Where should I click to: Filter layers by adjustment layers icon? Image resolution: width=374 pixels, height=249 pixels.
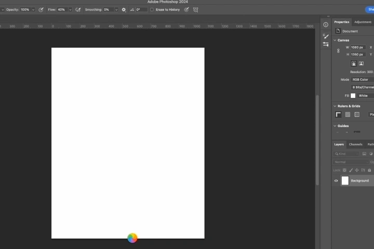tap(371, 154)
